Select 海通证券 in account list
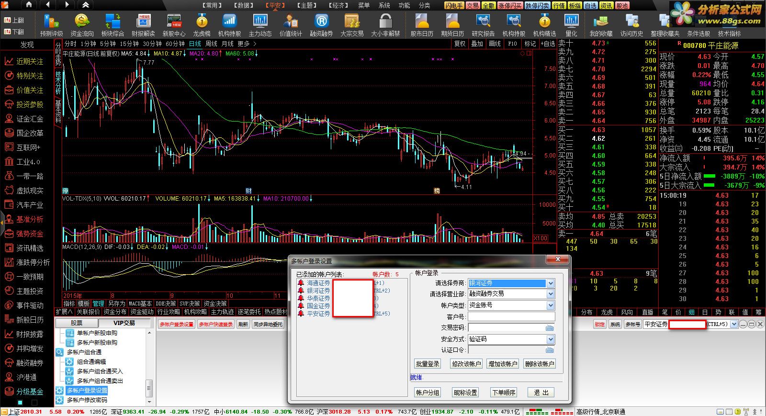Screen dimensions: 766x416 point(318,283)
